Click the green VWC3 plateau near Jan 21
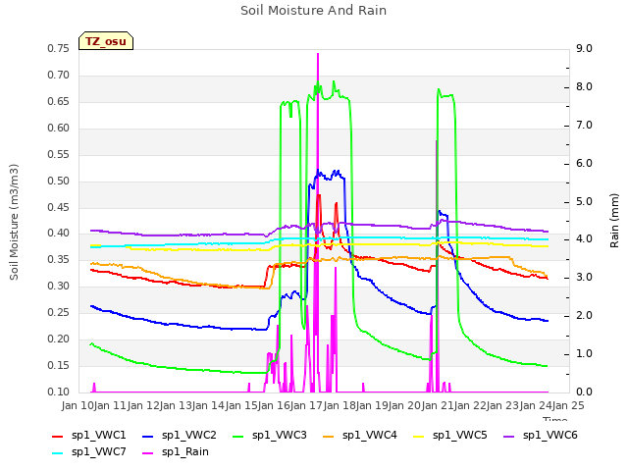This screenshot has height=471, width=628. pyautogui.click(x=446, y=96)
